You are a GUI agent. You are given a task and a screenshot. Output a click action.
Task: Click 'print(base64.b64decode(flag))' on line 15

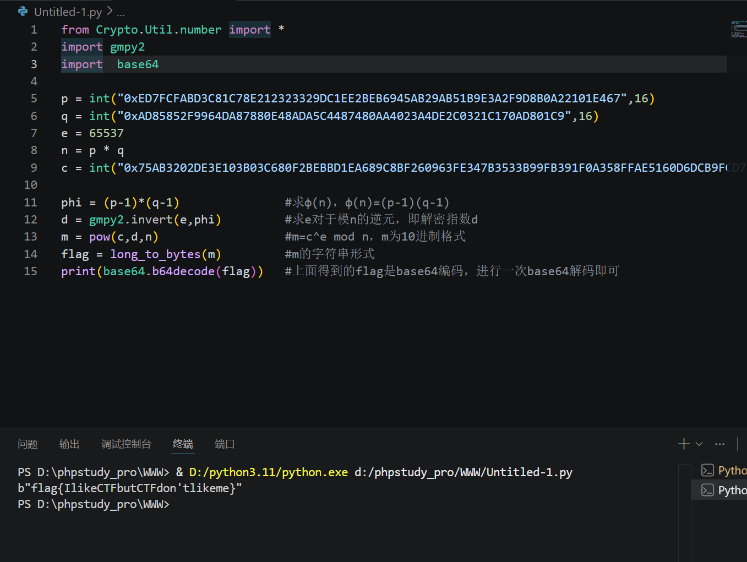coord(162,271)
